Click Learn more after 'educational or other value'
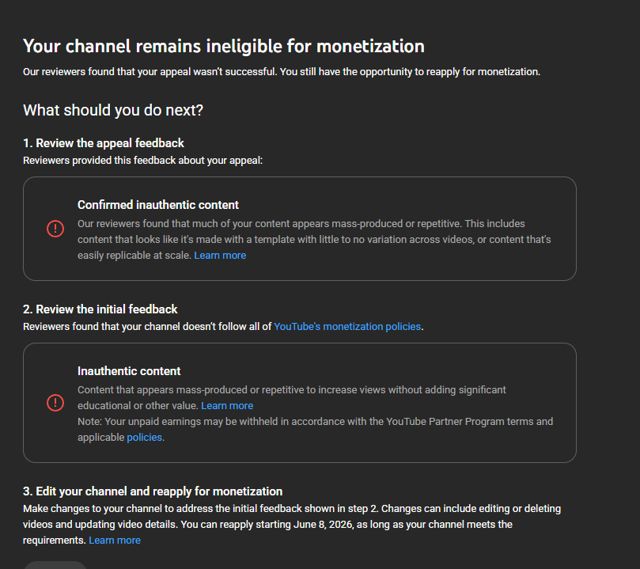Screen dimensions: 640x569 [227, 406]
